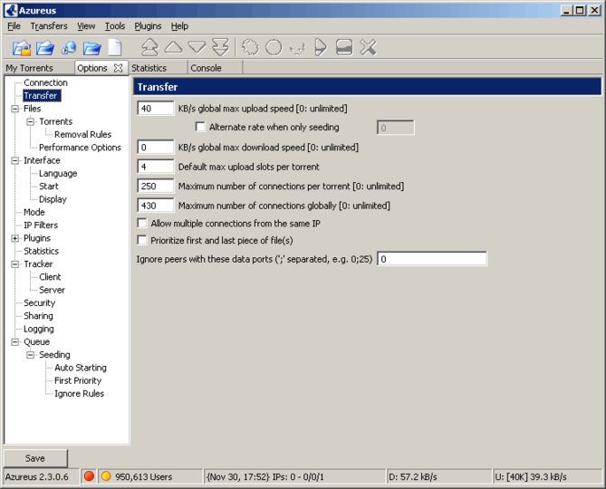
Task: Select Statistics in the options tree
Action: (x=41, y=251)
